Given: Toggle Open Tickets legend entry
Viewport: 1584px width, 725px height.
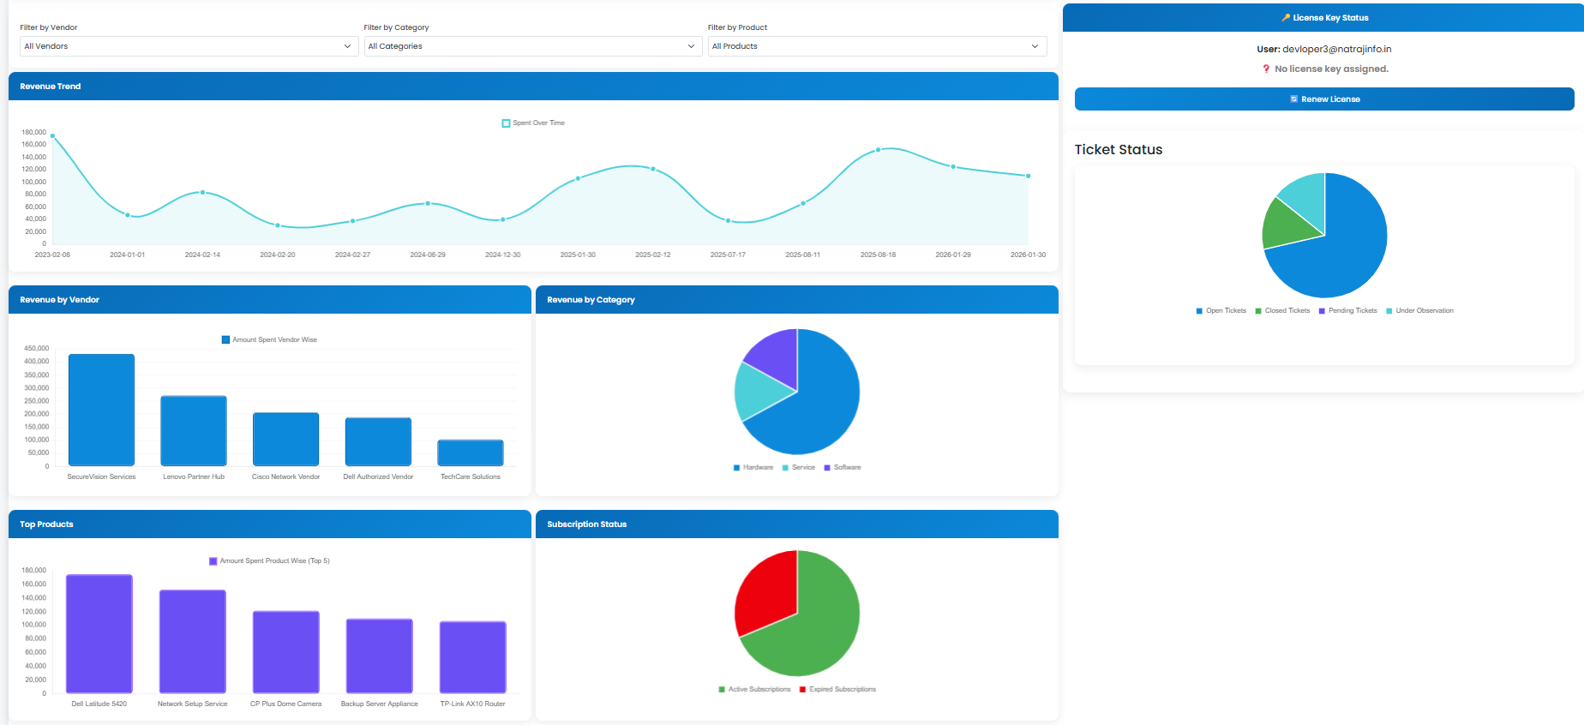Looking at the screenshot, I should (1221, 311).
